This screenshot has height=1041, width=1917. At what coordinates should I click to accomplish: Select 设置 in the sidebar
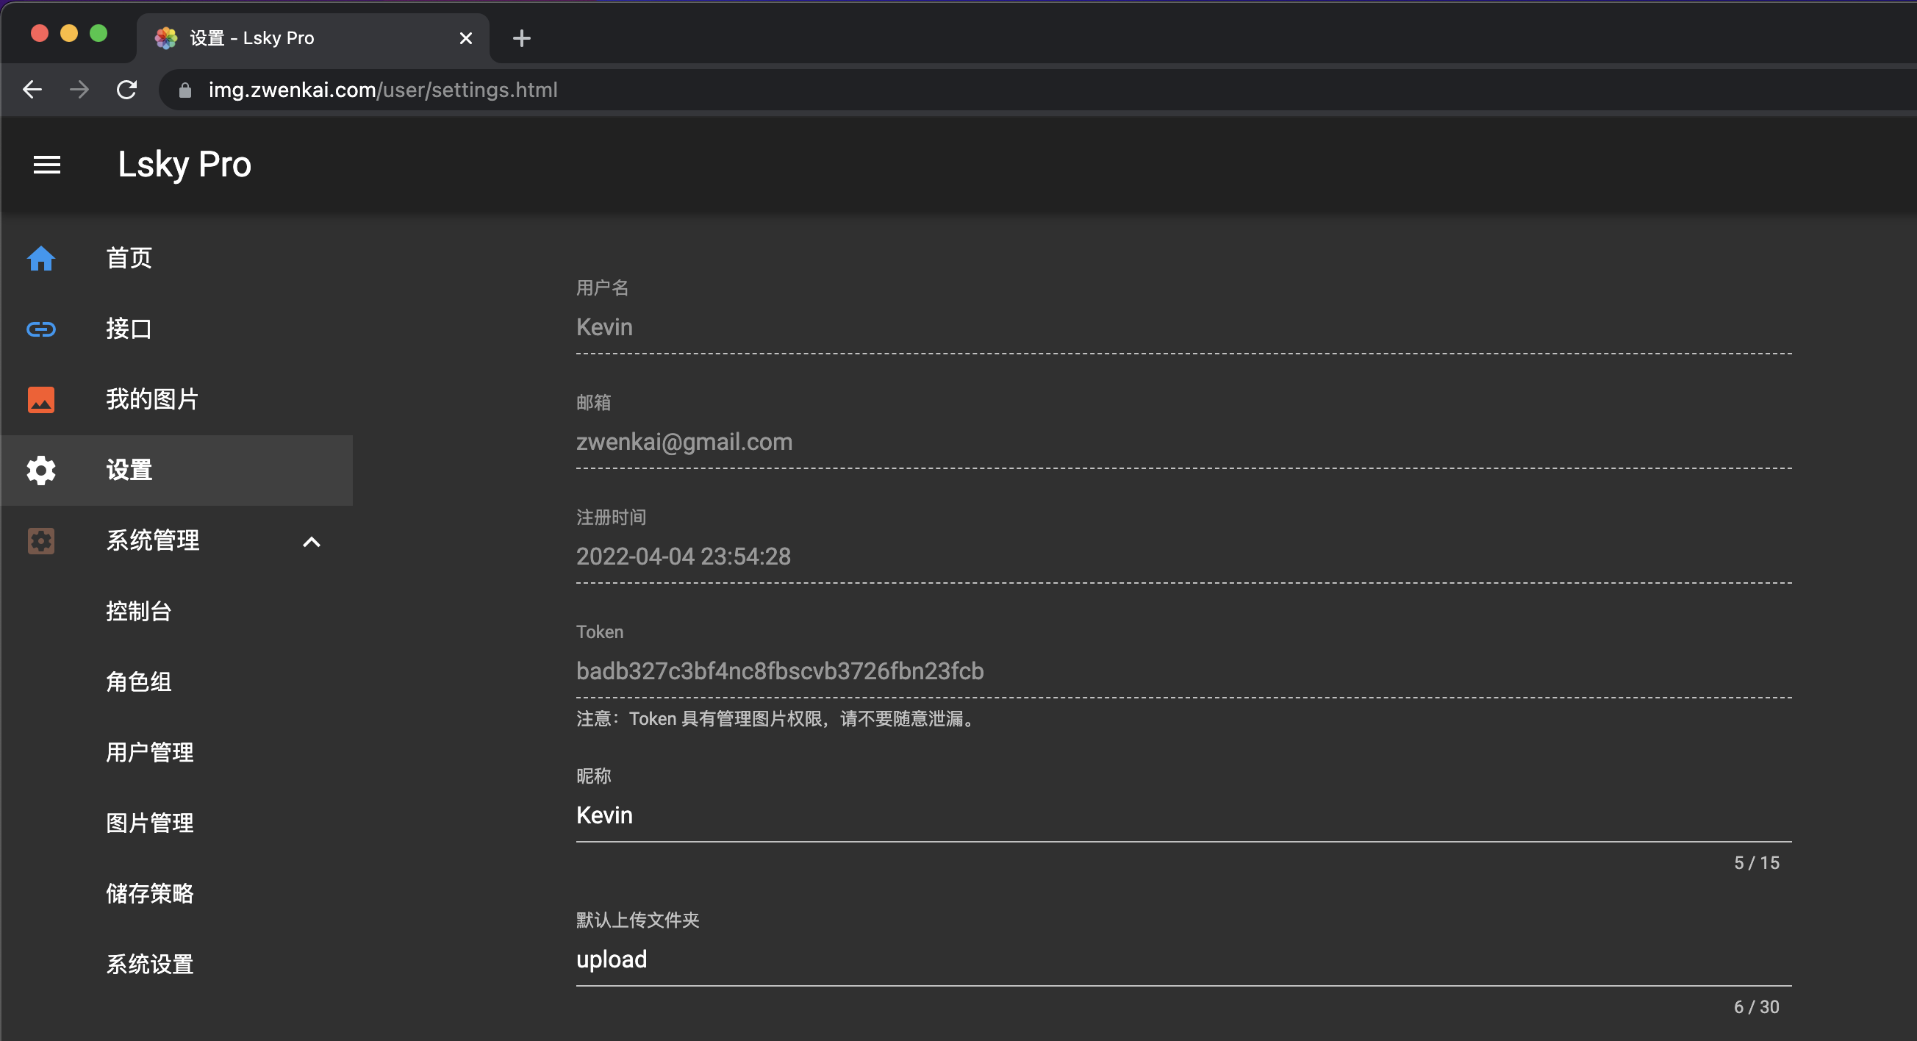coord(177,471)
